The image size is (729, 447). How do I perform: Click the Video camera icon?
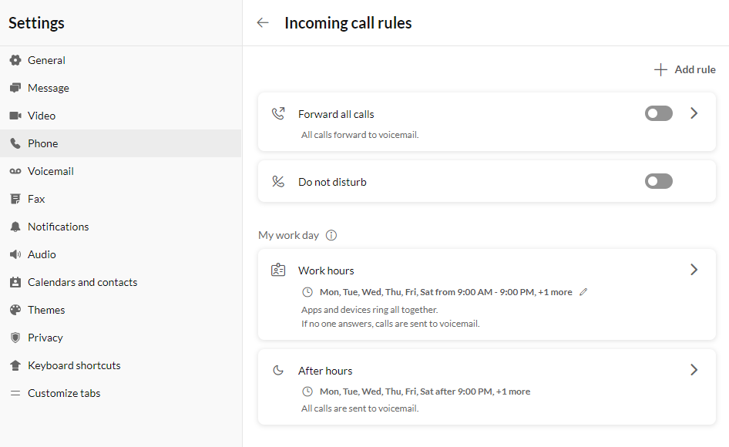[15, 116]
